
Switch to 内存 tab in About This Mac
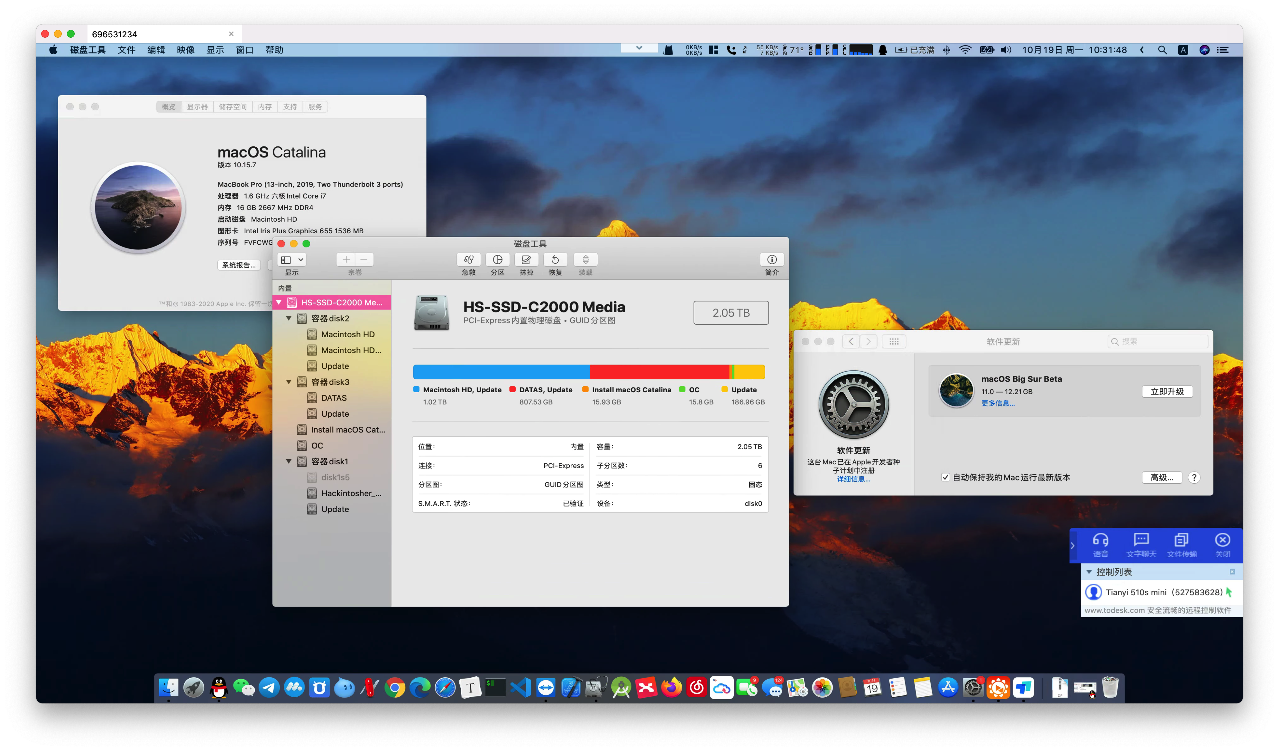click(x=264, y=107)
